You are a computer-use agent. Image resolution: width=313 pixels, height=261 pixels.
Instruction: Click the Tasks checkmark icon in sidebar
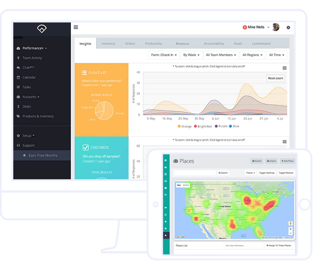[18, 87]
